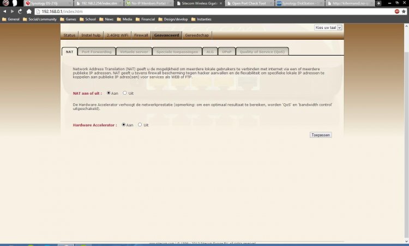Disable Hardware Accelerator with Uit option
Viewport: 409px width, 246px height.
140,125
